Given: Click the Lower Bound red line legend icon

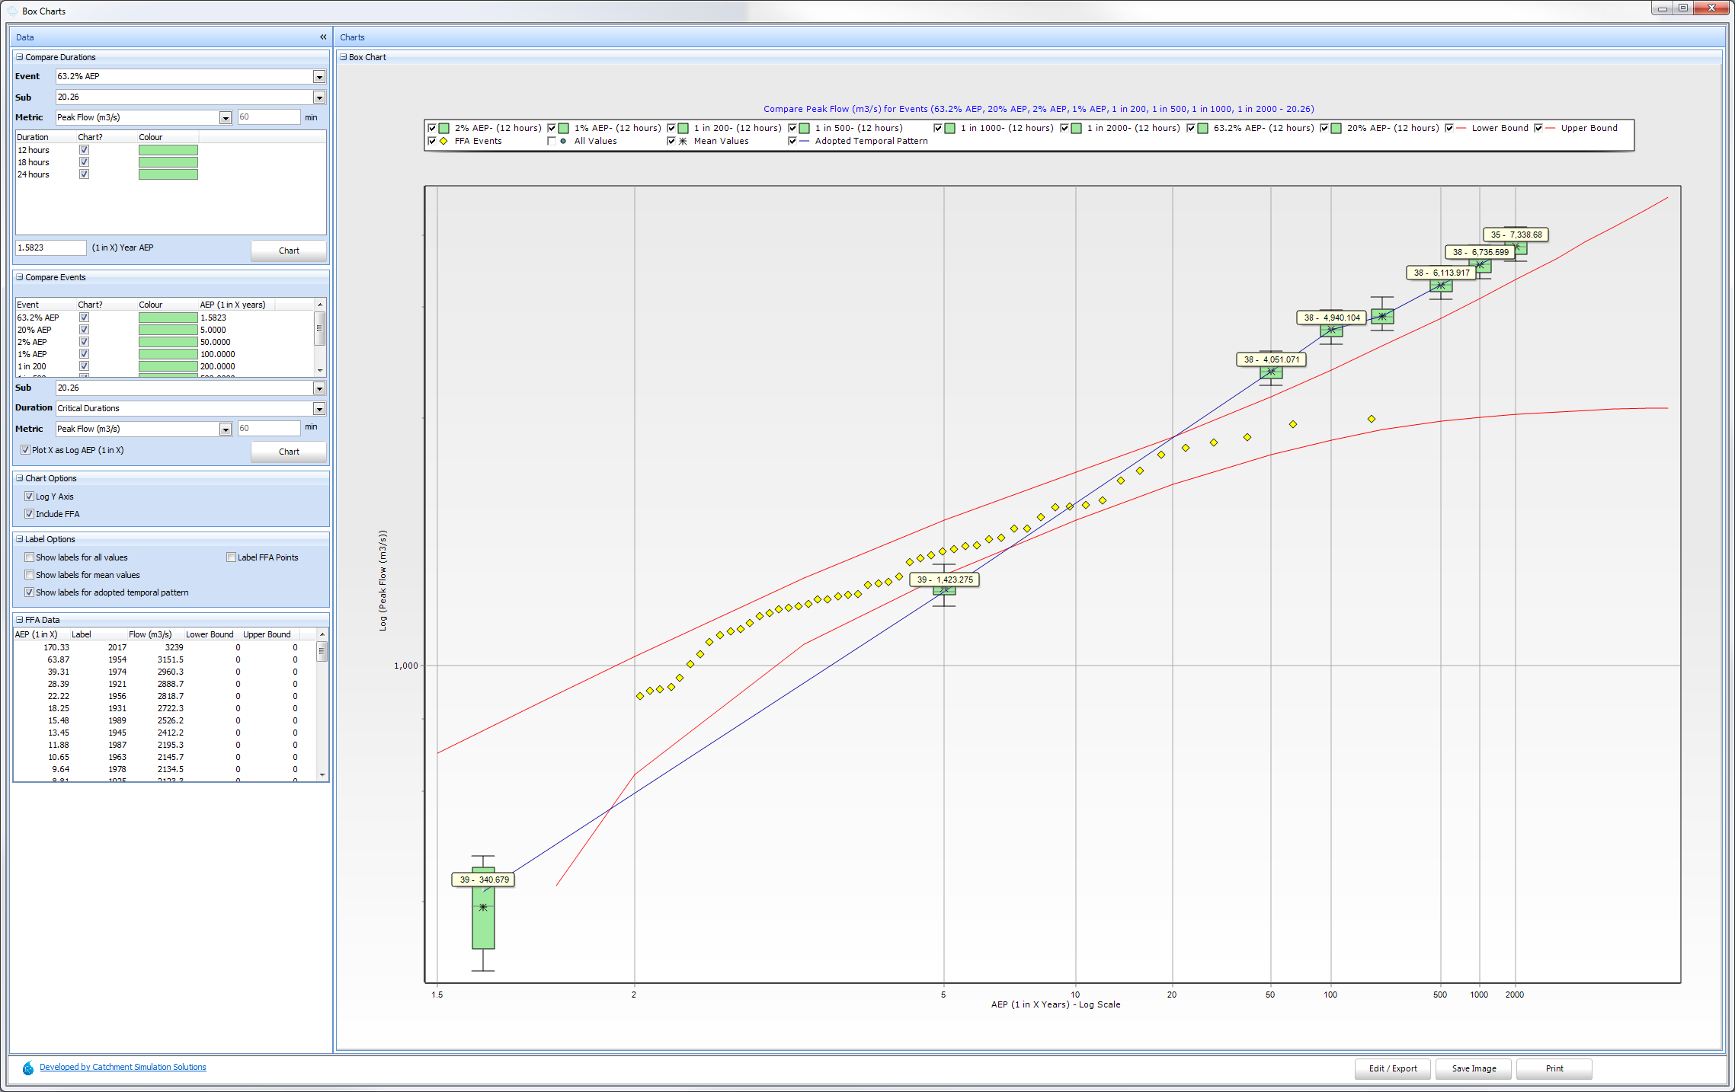Looking at the screenshot, I should pos(1461,128).
